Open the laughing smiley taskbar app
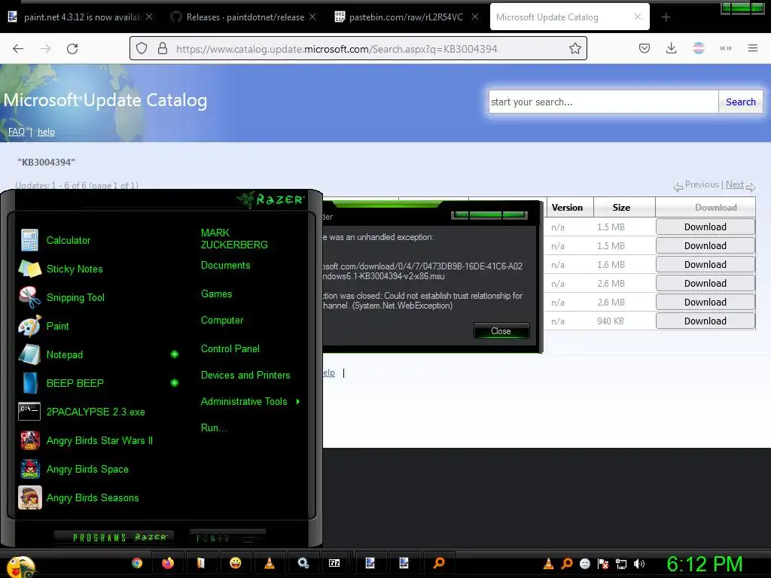This screenshot has height=578, width=771. 236,563
